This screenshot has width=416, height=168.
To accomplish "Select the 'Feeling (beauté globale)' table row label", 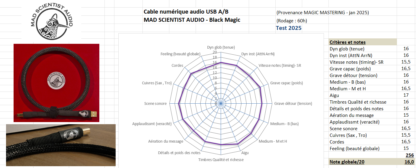I will tap(354, 149).
